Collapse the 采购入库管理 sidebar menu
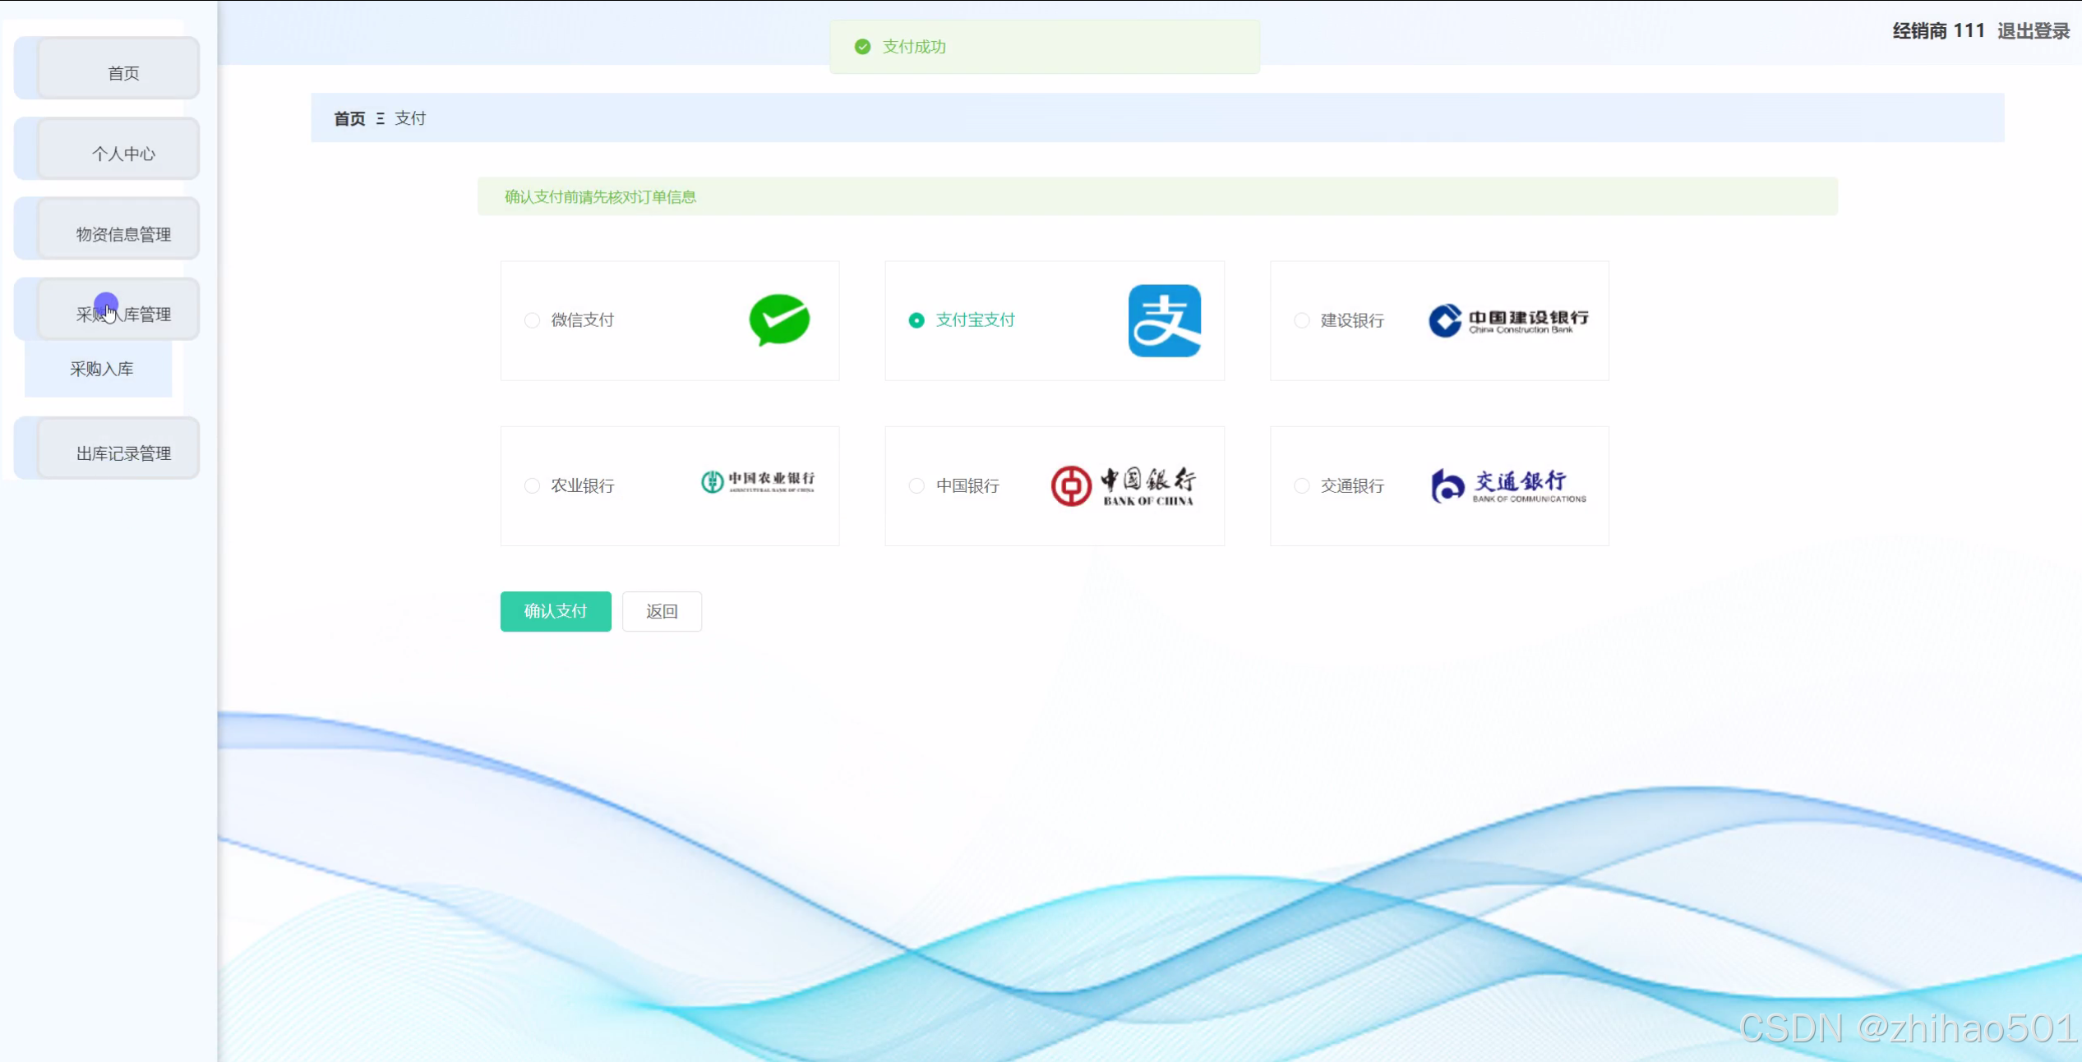The height and width of the screenshot is (1062, 2082). tap(123, 314)
